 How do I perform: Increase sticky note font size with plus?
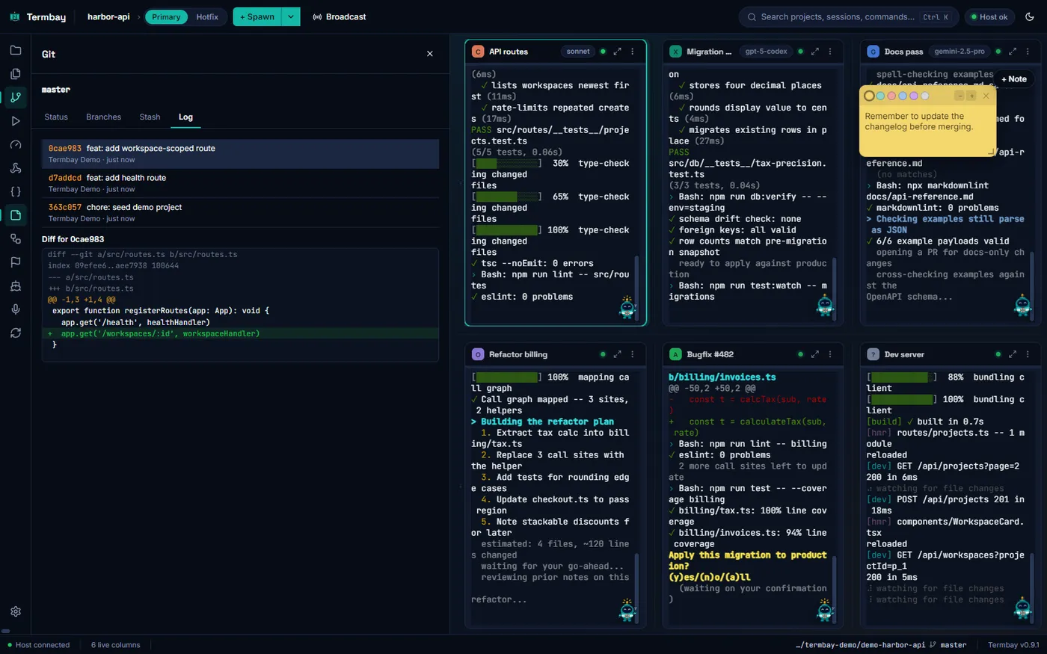(971, 96)
